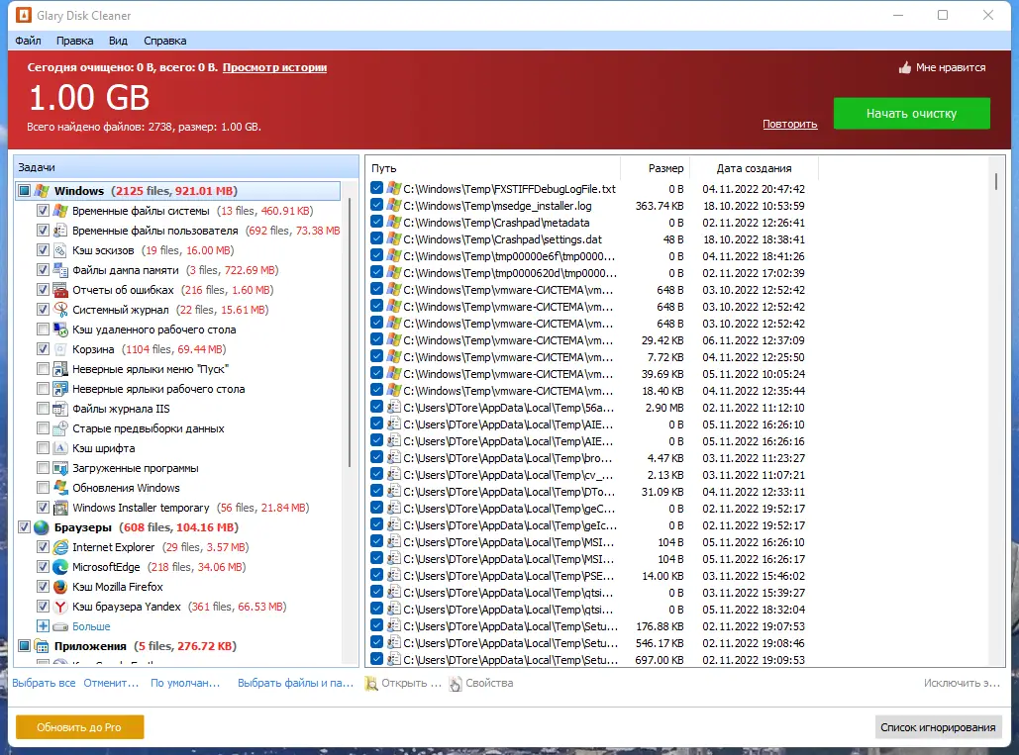Viewport: 1019px width, 755px height.
Task: Enable 'Кэш шрифта' checkbox
Action: tap(43, 448)
